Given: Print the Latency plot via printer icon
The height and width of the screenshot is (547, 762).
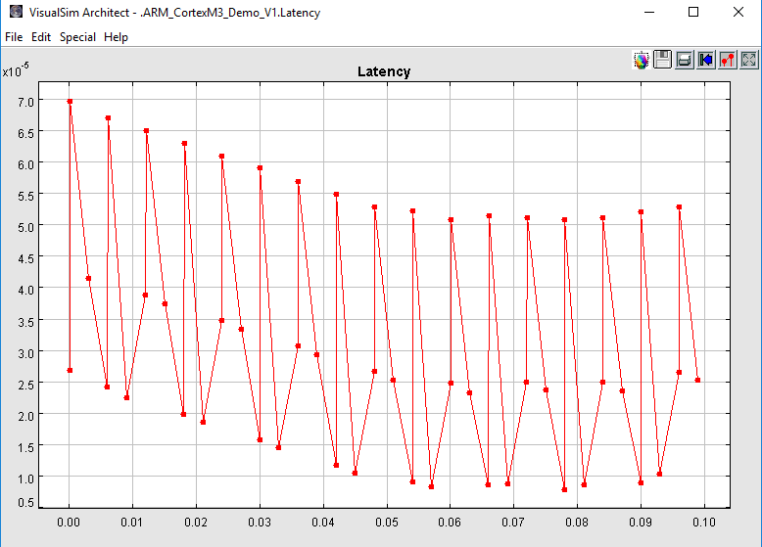Looking at the screenshot, I should (685, 60).
